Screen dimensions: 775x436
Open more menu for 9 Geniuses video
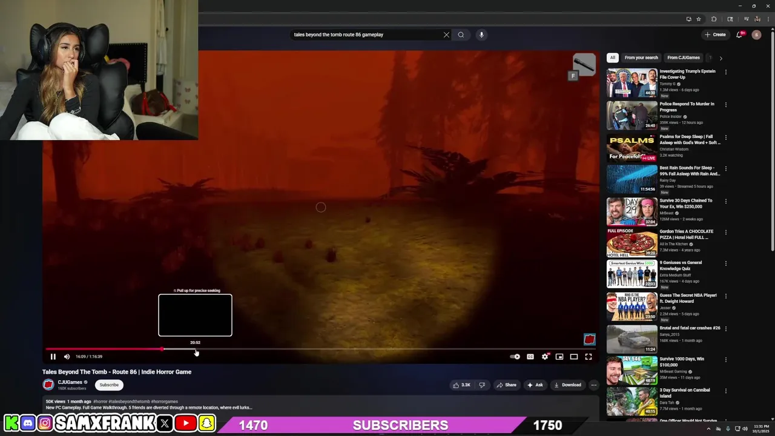[x=725, y=263]
